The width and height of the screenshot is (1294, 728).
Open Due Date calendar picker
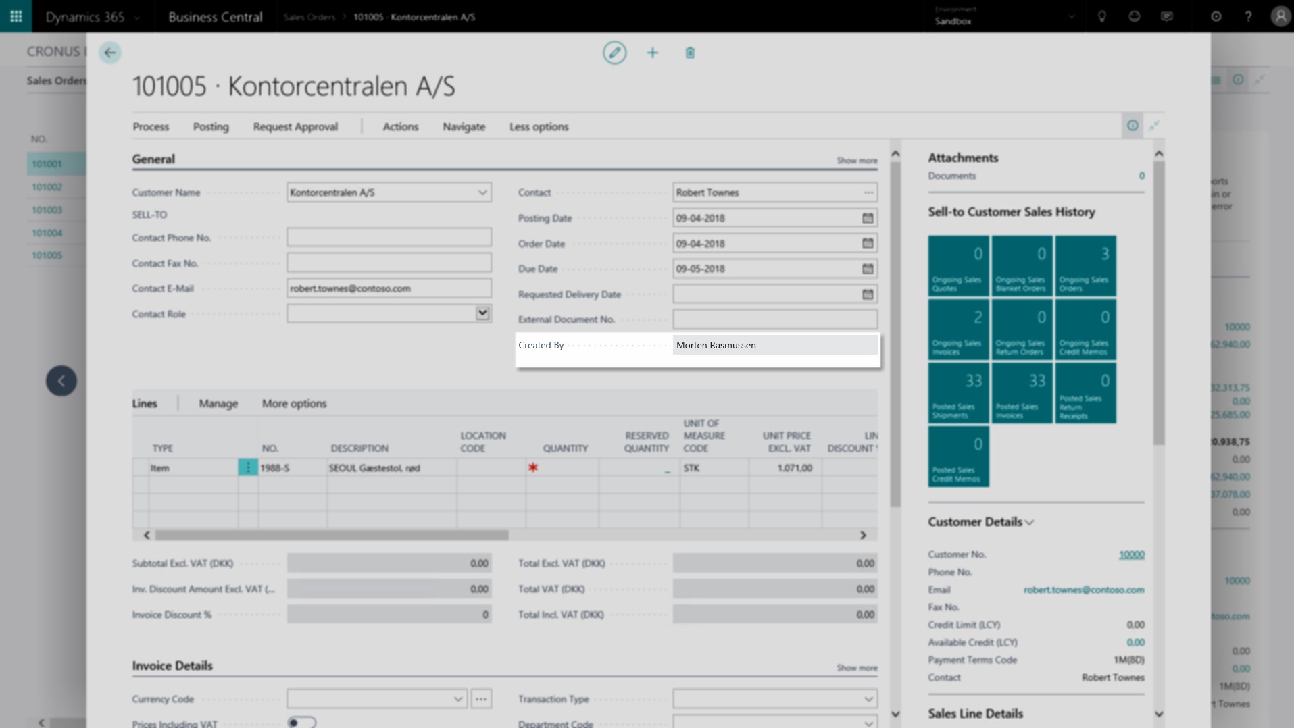tap(868, 269)
